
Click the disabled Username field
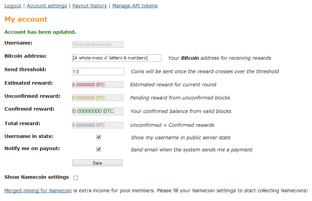[98, 45]
